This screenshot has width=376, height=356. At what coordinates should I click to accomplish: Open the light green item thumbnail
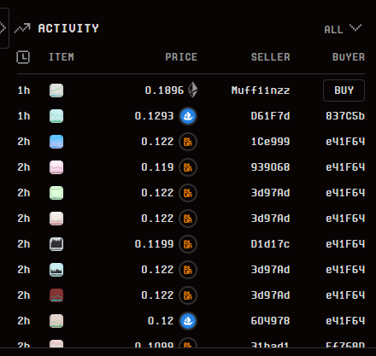tap(56, 193)
